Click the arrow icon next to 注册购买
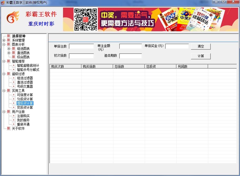The image size is (240, 176). 13,116
